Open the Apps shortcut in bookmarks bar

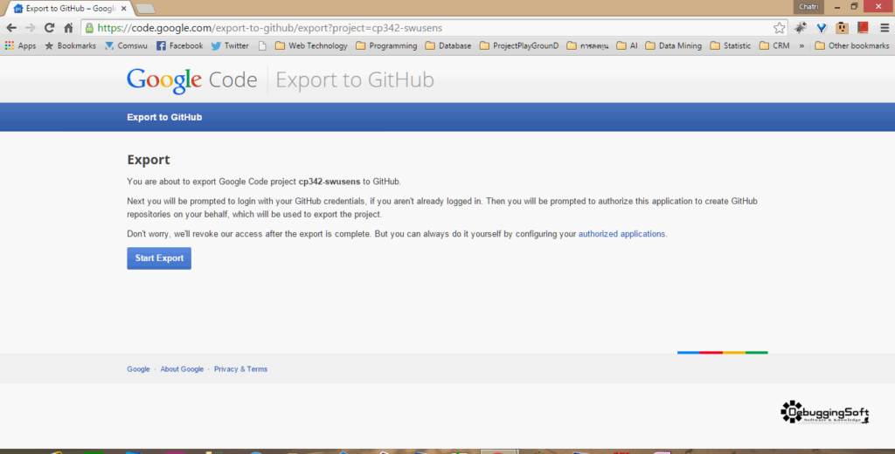click(20, 45)
